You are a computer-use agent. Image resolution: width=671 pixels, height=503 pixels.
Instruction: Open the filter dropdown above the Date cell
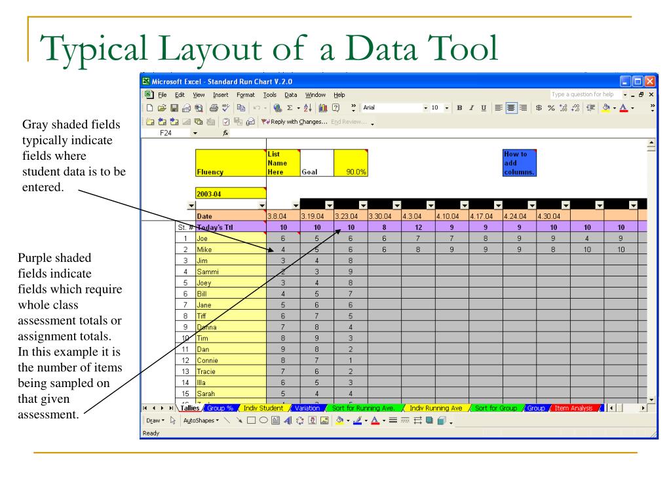tap(262, 206)
